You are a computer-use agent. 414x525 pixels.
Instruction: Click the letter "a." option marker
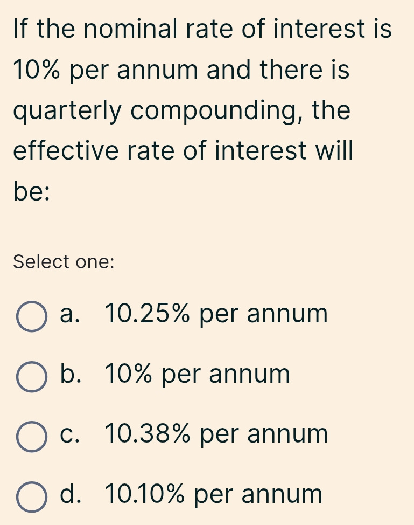[70, 314]
